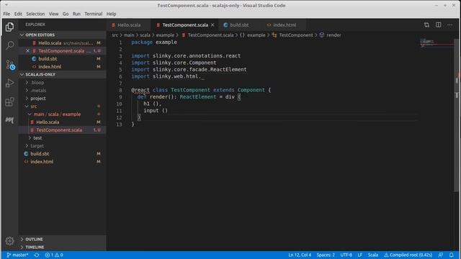This screenshot has height=259, width=461.
Task: Open the Help menu
Action: pos(111,14)
